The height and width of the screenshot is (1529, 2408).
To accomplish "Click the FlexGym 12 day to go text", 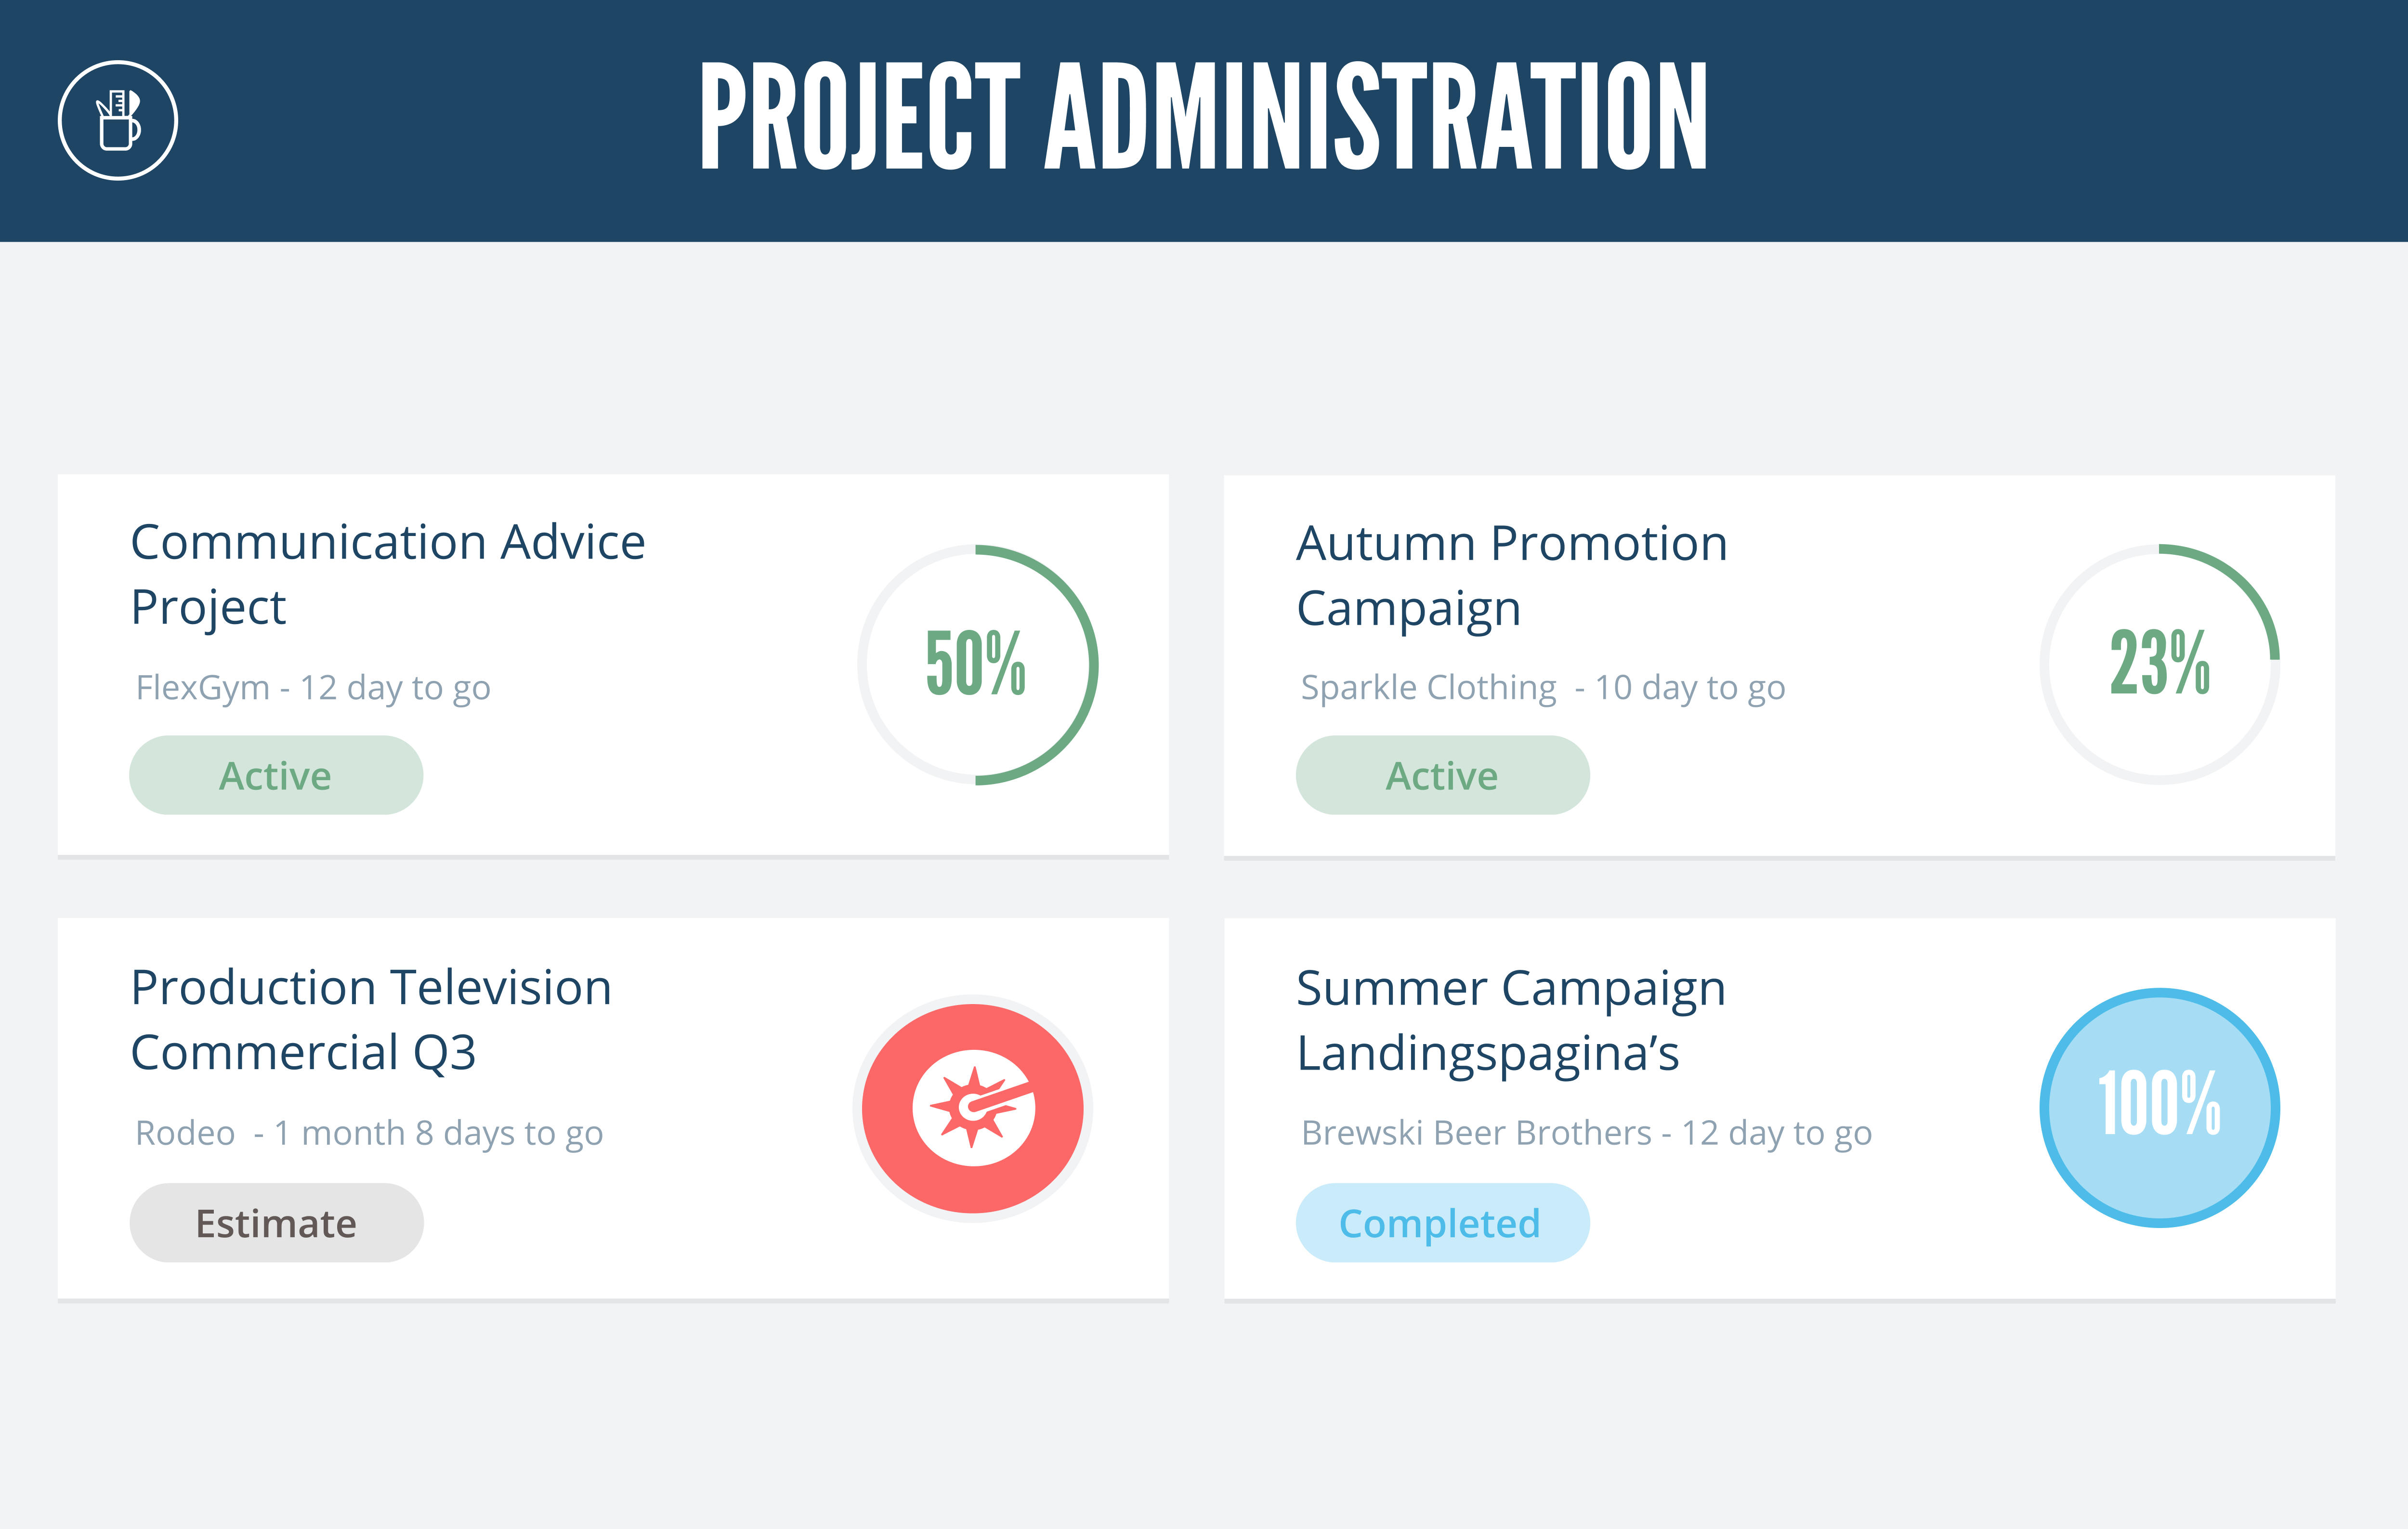I will 313,688.
